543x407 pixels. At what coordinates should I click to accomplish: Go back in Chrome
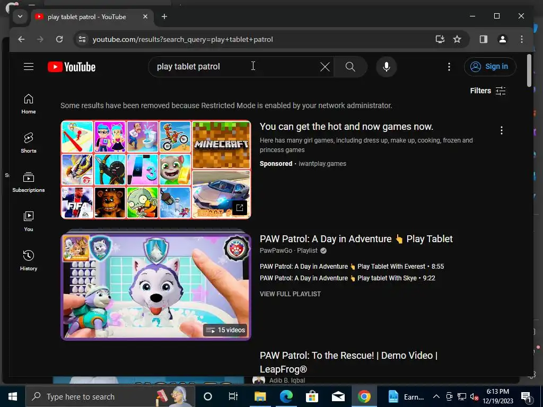pos(21,39)
